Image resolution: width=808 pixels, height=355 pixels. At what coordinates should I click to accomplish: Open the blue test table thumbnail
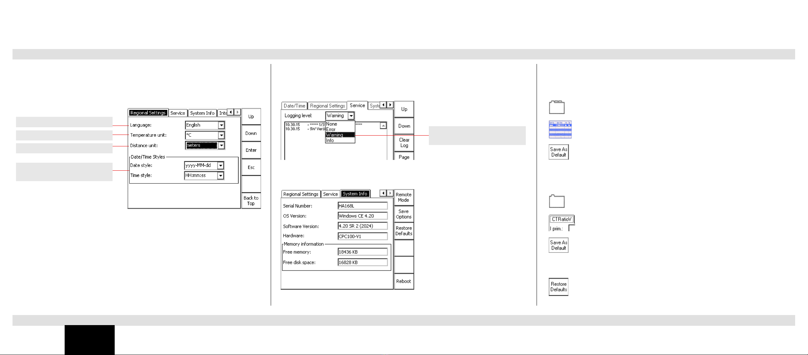tap(560, 130)
